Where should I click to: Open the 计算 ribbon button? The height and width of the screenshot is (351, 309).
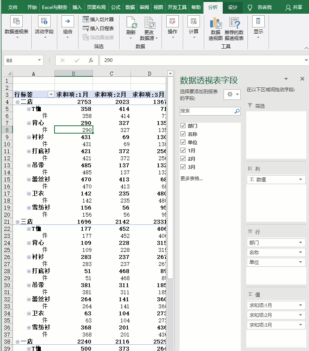pyautogui.click(x=194, y=27)
